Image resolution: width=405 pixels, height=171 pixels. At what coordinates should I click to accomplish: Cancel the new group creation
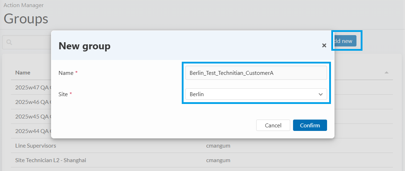(x=273, y=125)
